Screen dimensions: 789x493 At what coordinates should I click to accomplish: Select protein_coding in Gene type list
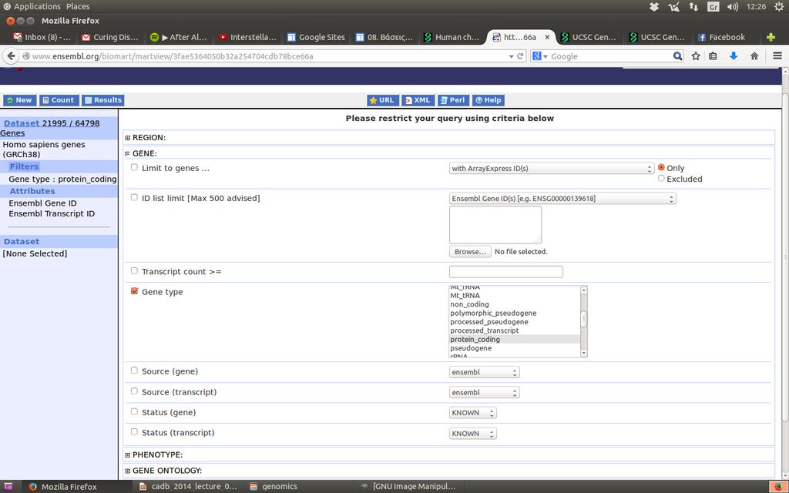[x=514, y=340]
